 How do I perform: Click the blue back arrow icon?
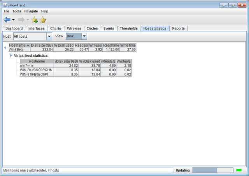tap(7, 20)
